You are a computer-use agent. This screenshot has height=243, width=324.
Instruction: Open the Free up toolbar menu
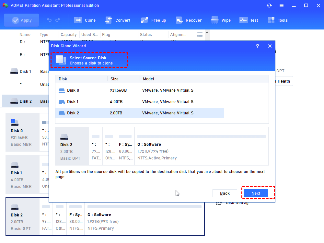[153, 20]
